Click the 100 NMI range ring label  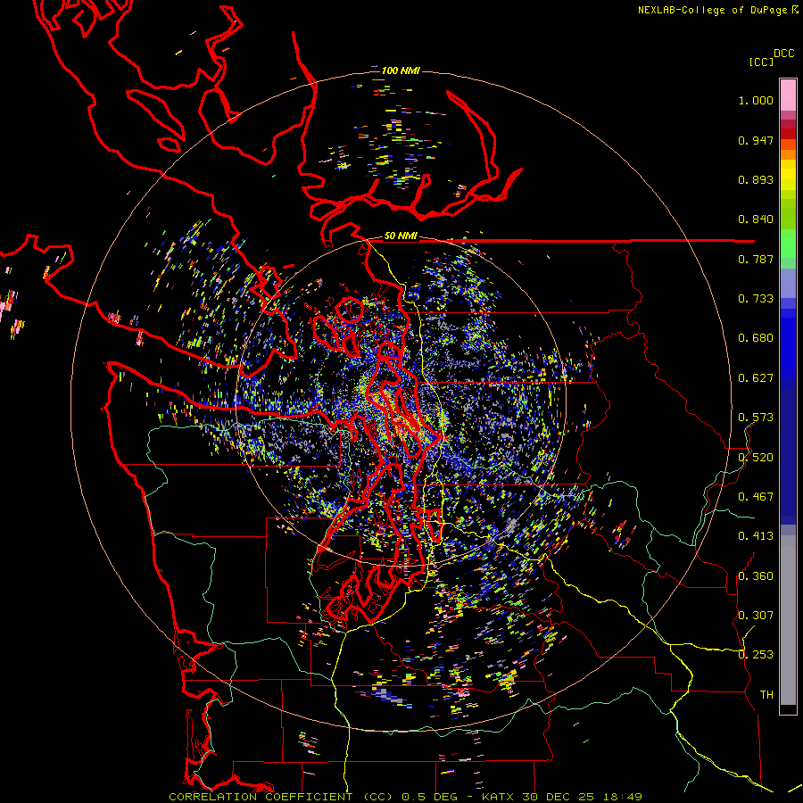click(x=401, y=70)
